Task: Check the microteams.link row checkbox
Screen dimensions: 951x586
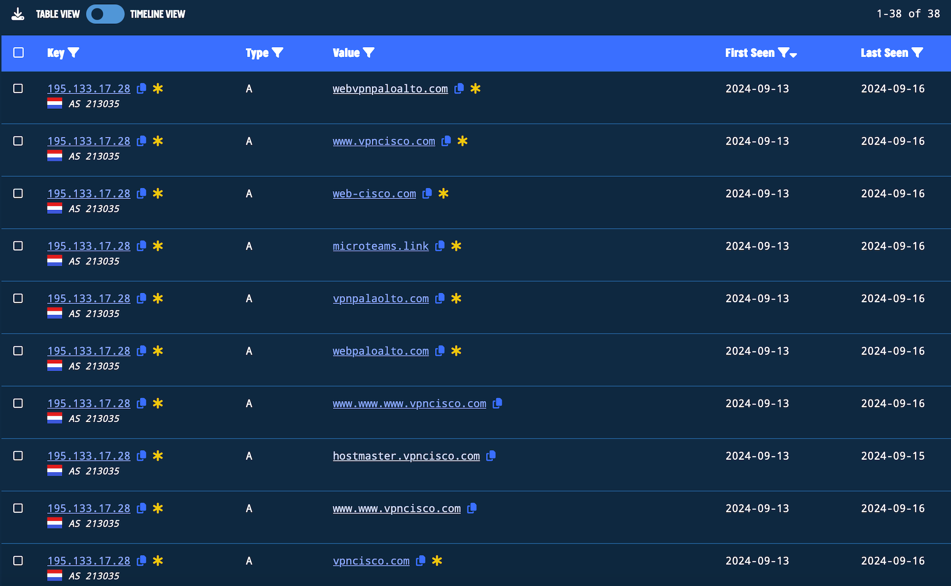Action: click(18, 246)
